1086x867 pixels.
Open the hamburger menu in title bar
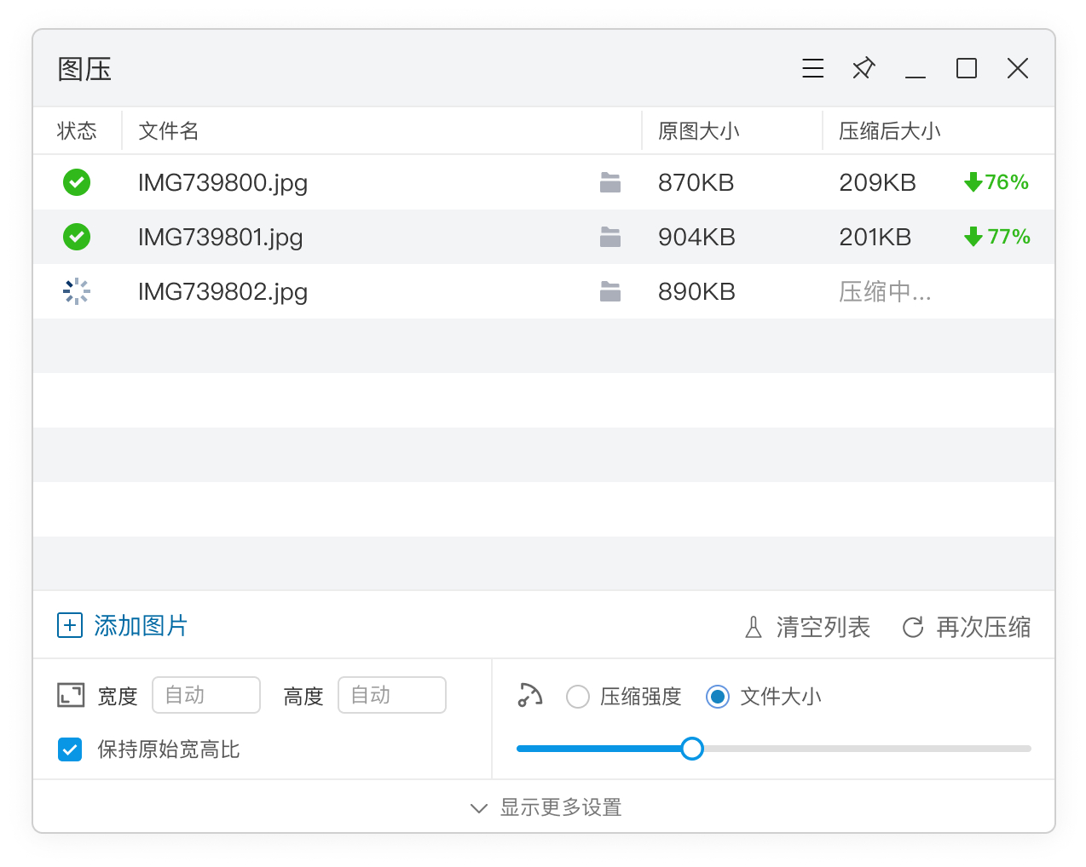[812, 68]
